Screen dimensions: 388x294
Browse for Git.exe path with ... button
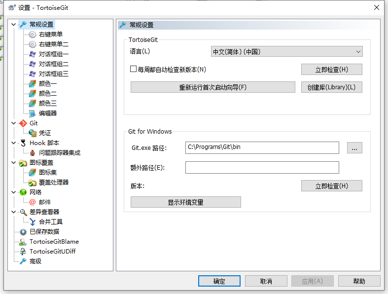point(354,148)
